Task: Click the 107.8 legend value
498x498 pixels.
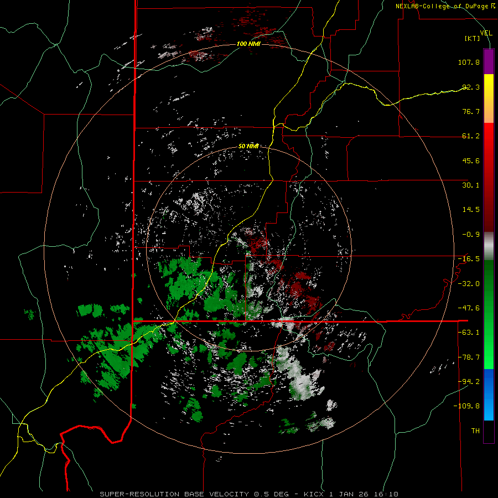Action: (469, 62)
